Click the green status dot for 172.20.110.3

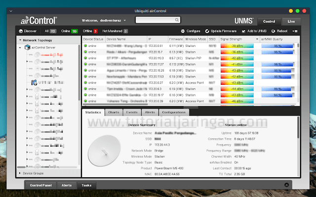85,58
